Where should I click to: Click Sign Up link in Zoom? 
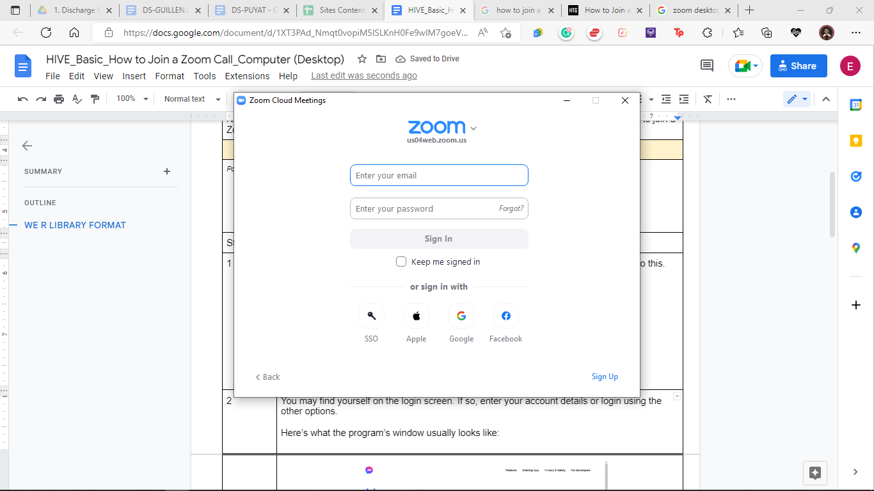click(x=605, y=377)
